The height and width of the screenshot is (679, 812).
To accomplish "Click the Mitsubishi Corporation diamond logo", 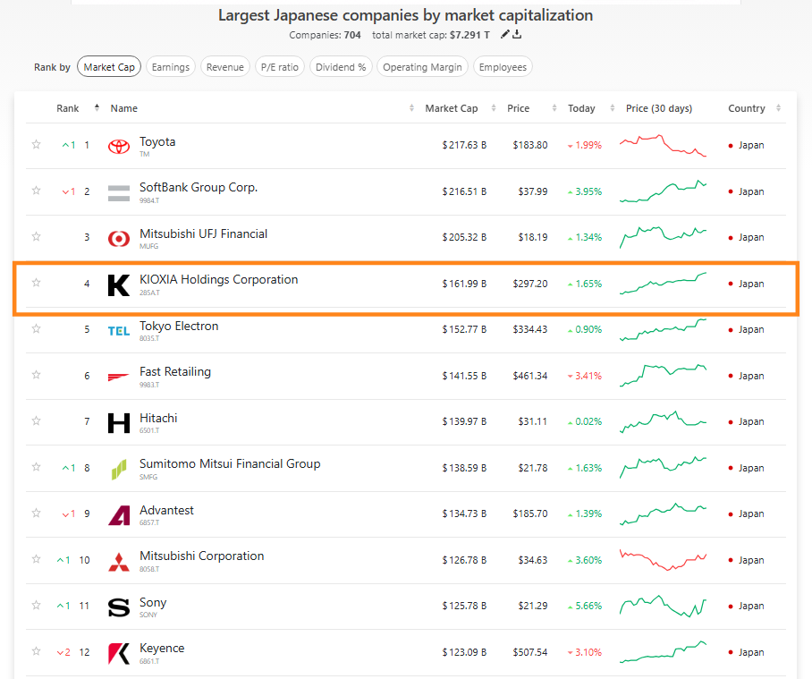I will tap(119, 562).
